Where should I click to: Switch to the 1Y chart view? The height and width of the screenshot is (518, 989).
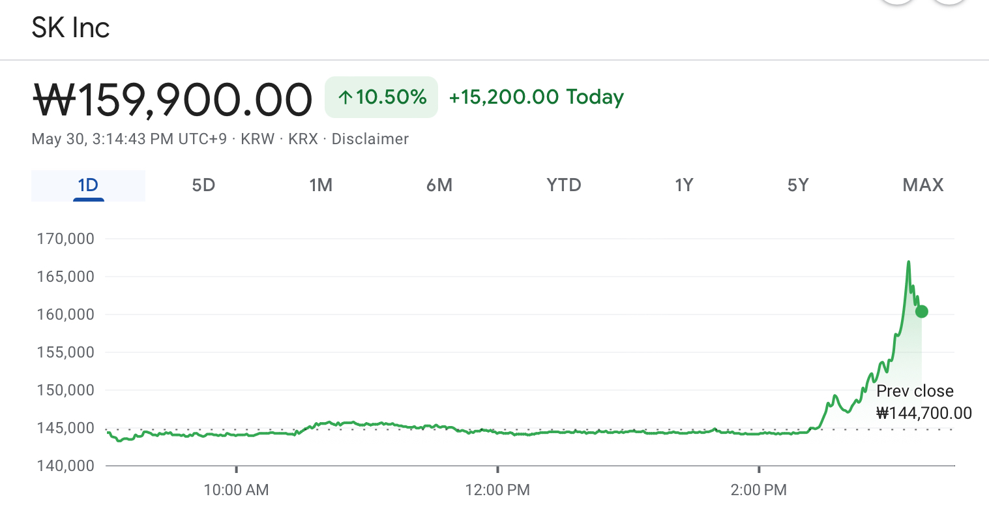coord(683,186)
